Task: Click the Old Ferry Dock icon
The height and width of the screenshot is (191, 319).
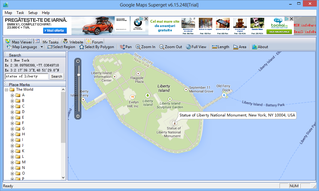Action: pyautogui.click(x=224, y=95)
